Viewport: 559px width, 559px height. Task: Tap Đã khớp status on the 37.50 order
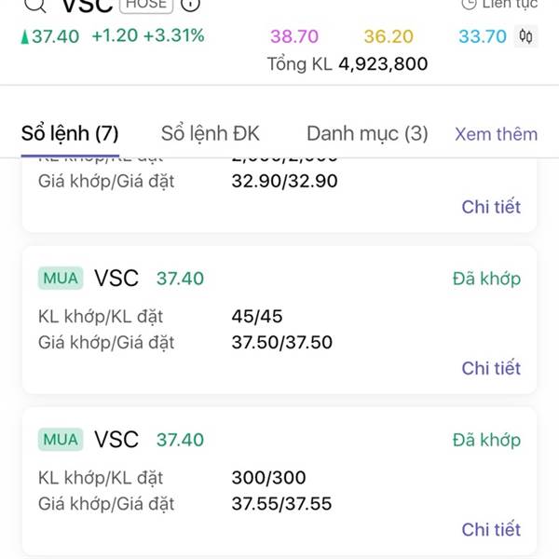(486, 279)
